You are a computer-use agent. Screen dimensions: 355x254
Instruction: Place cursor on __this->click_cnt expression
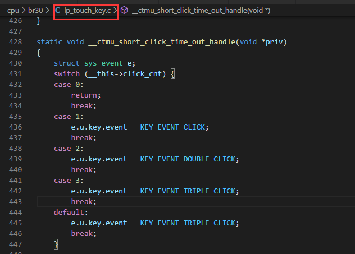point(125,74)
